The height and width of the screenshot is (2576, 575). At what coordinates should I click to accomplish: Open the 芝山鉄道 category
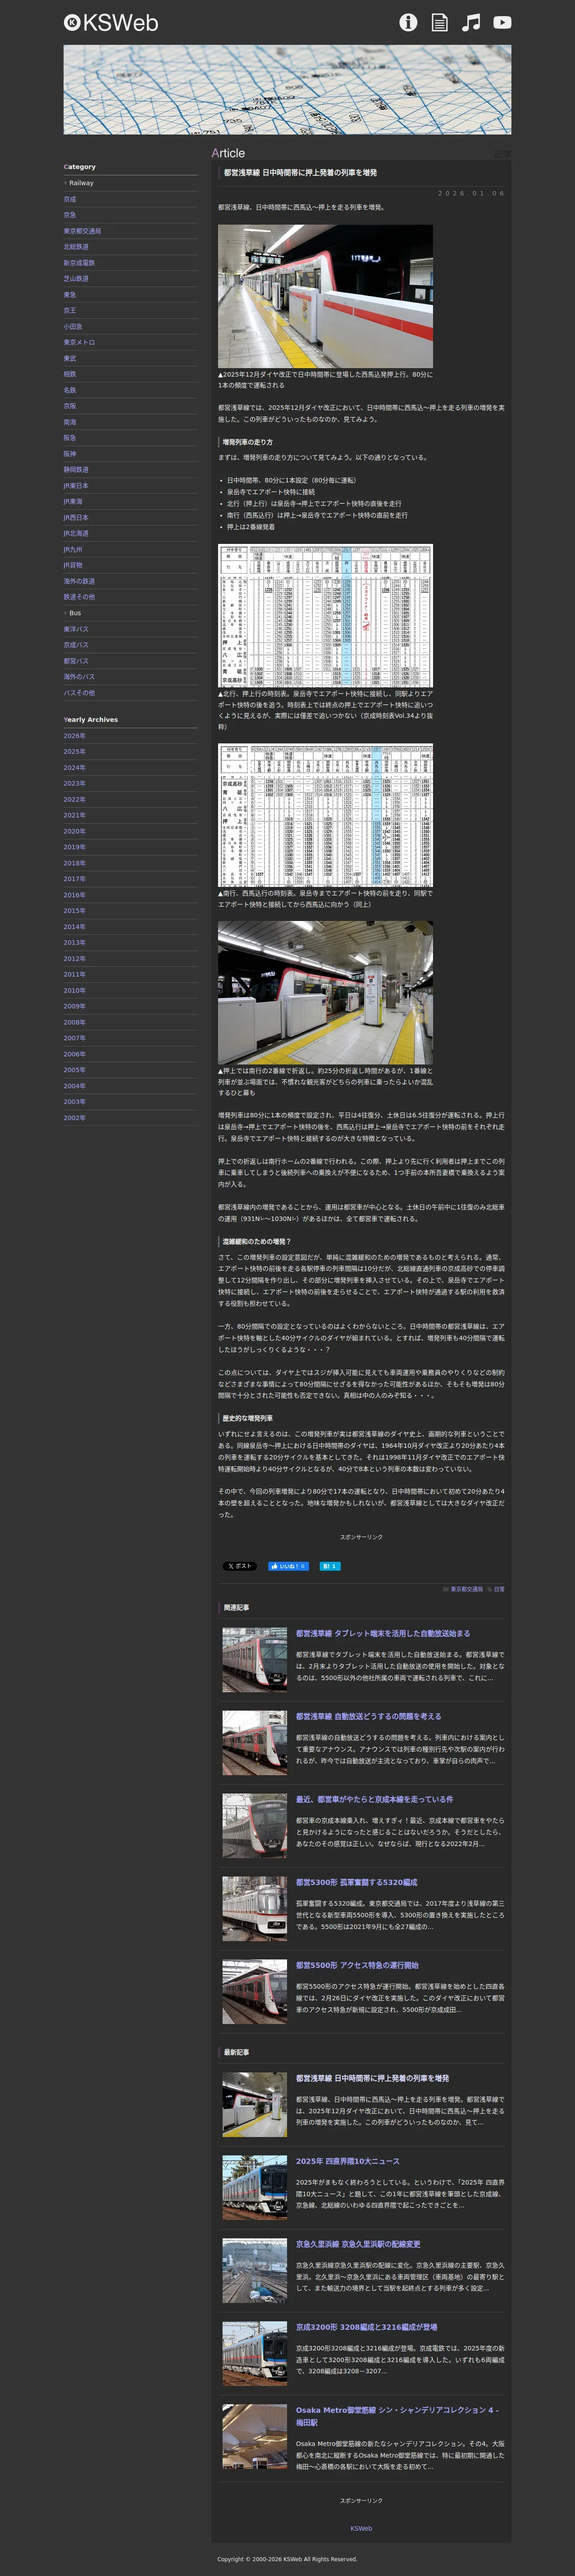click(x=76, y=279)
